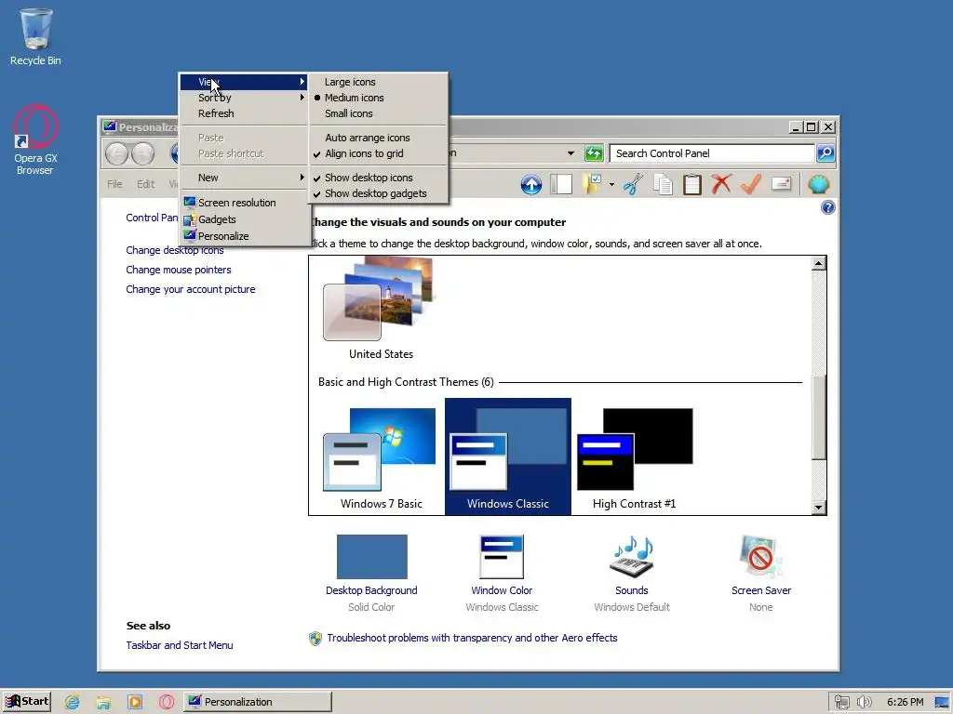Image resolution: width=953 pixels, height=714 pixels.
Task: Select the Windows Classic theme
Action: (x=507, y=456)
